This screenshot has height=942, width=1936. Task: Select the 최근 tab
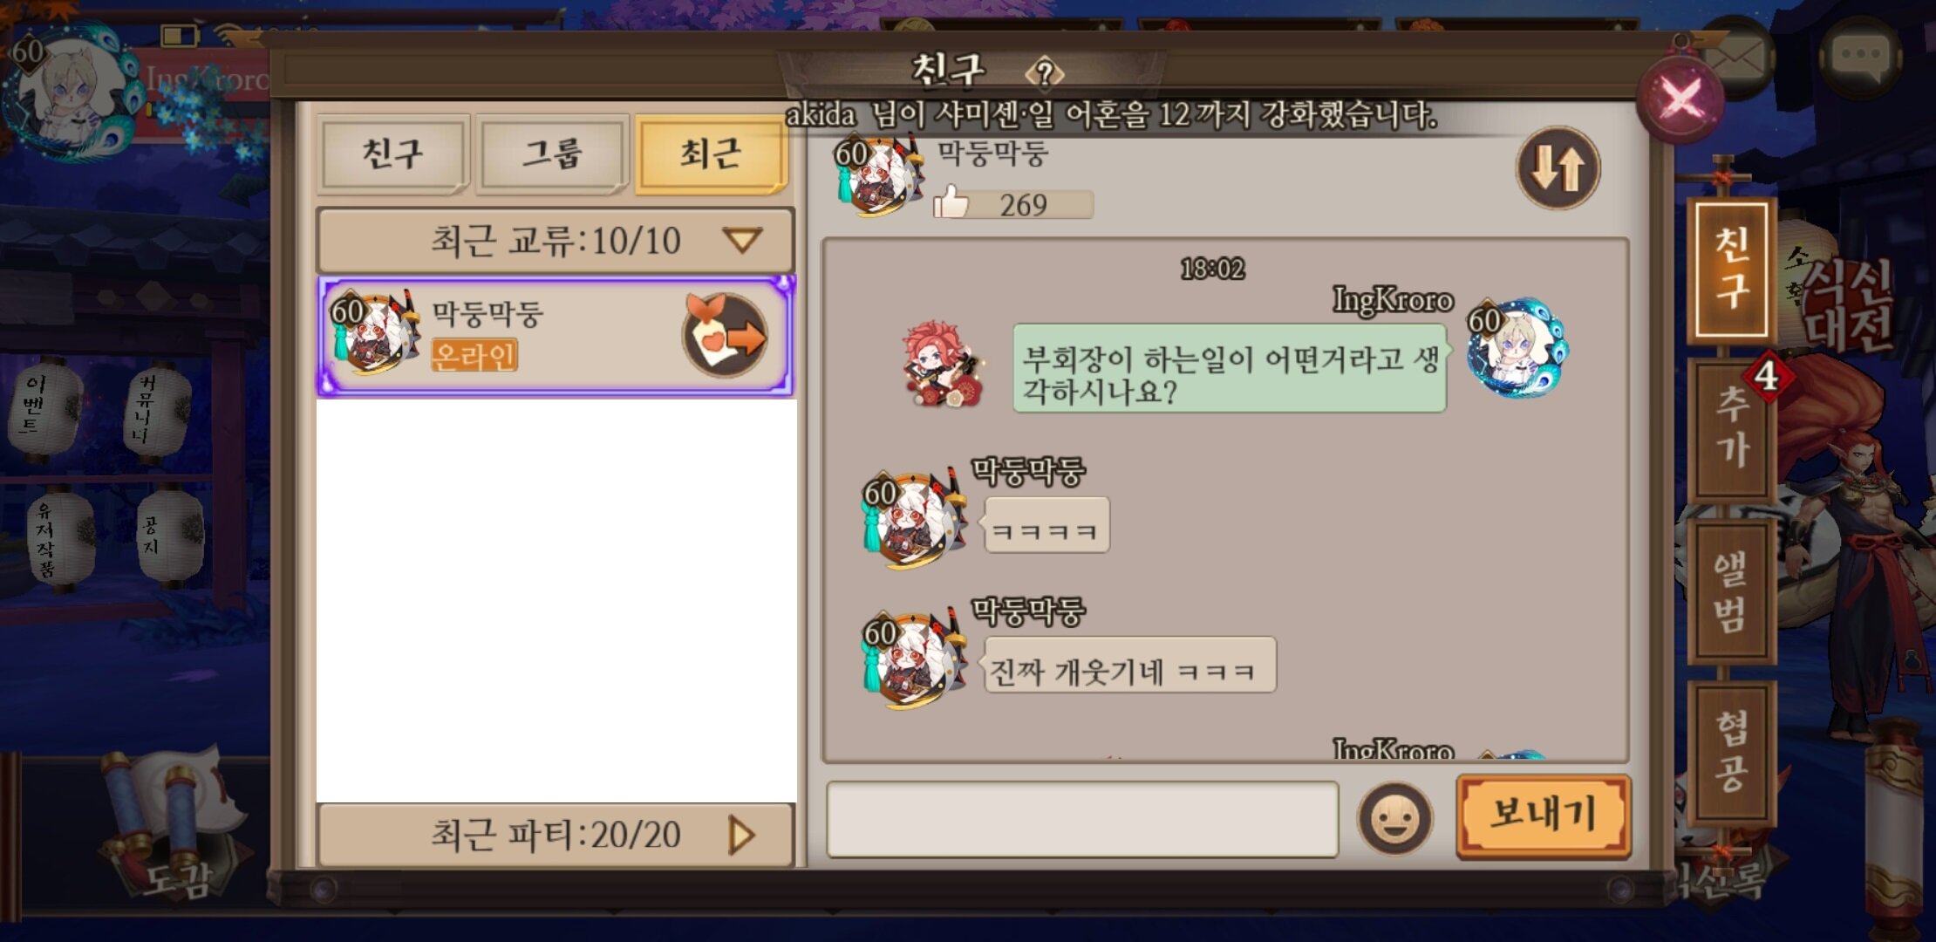tap(710, 154)
